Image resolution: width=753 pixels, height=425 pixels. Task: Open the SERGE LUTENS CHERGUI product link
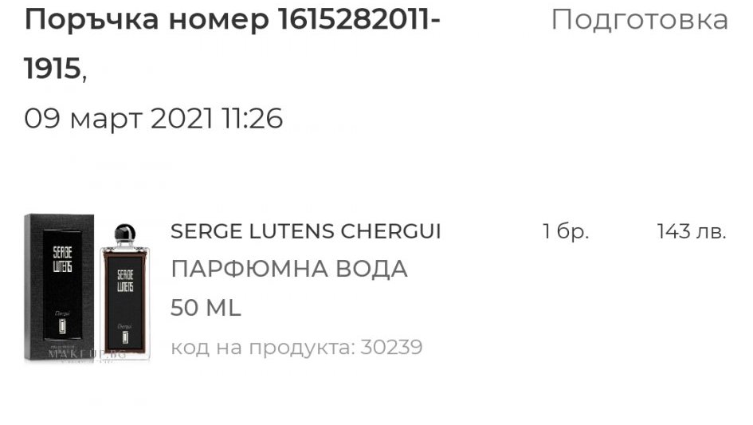click(305, 232)
